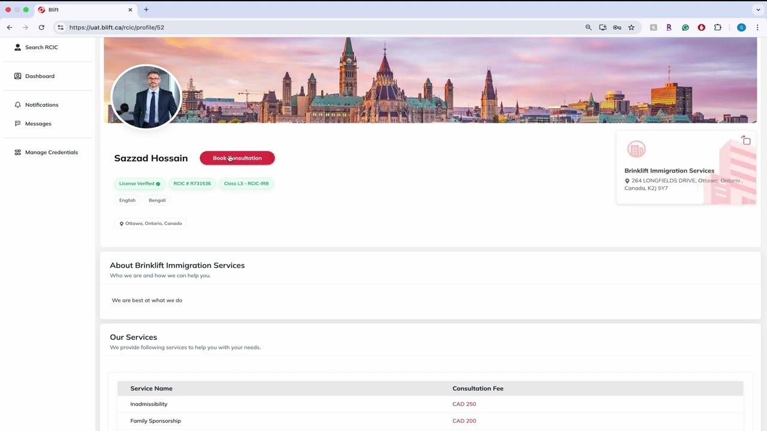Image resolution: width=767 pixels, height=431 pixels.
Task: Click the password key icon in address bar
Action: pyautogui.click(x=617, y=28)
